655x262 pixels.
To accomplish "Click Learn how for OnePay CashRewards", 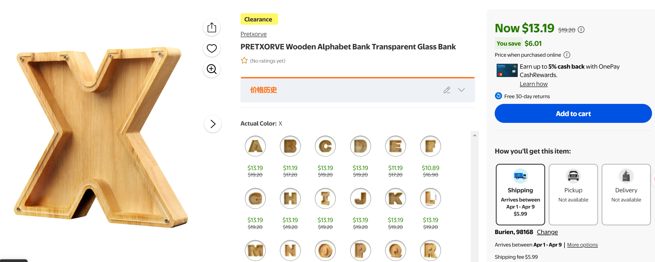I will (533, 84).
